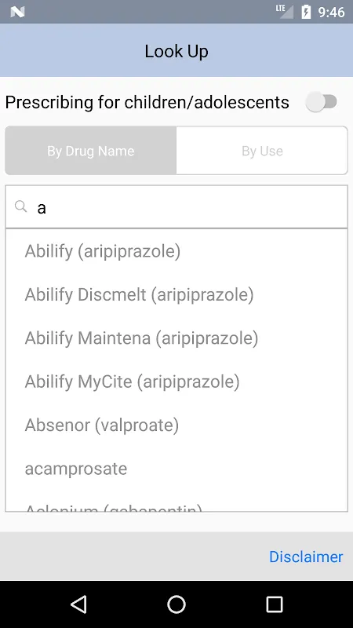Screen dimensions: 353x628
Task: Select Abilify MyCite (aripiprazole) entry
Action: (176, 382)
